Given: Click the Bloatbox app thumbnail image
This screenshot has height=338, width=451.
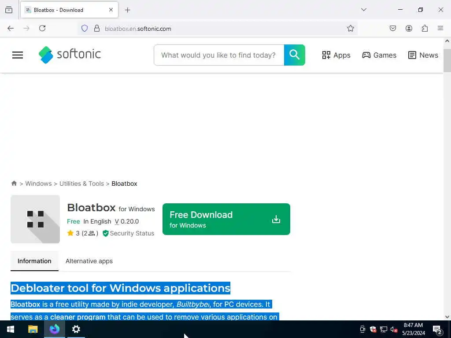Looking at the screenshot, I should pos(35,219).
